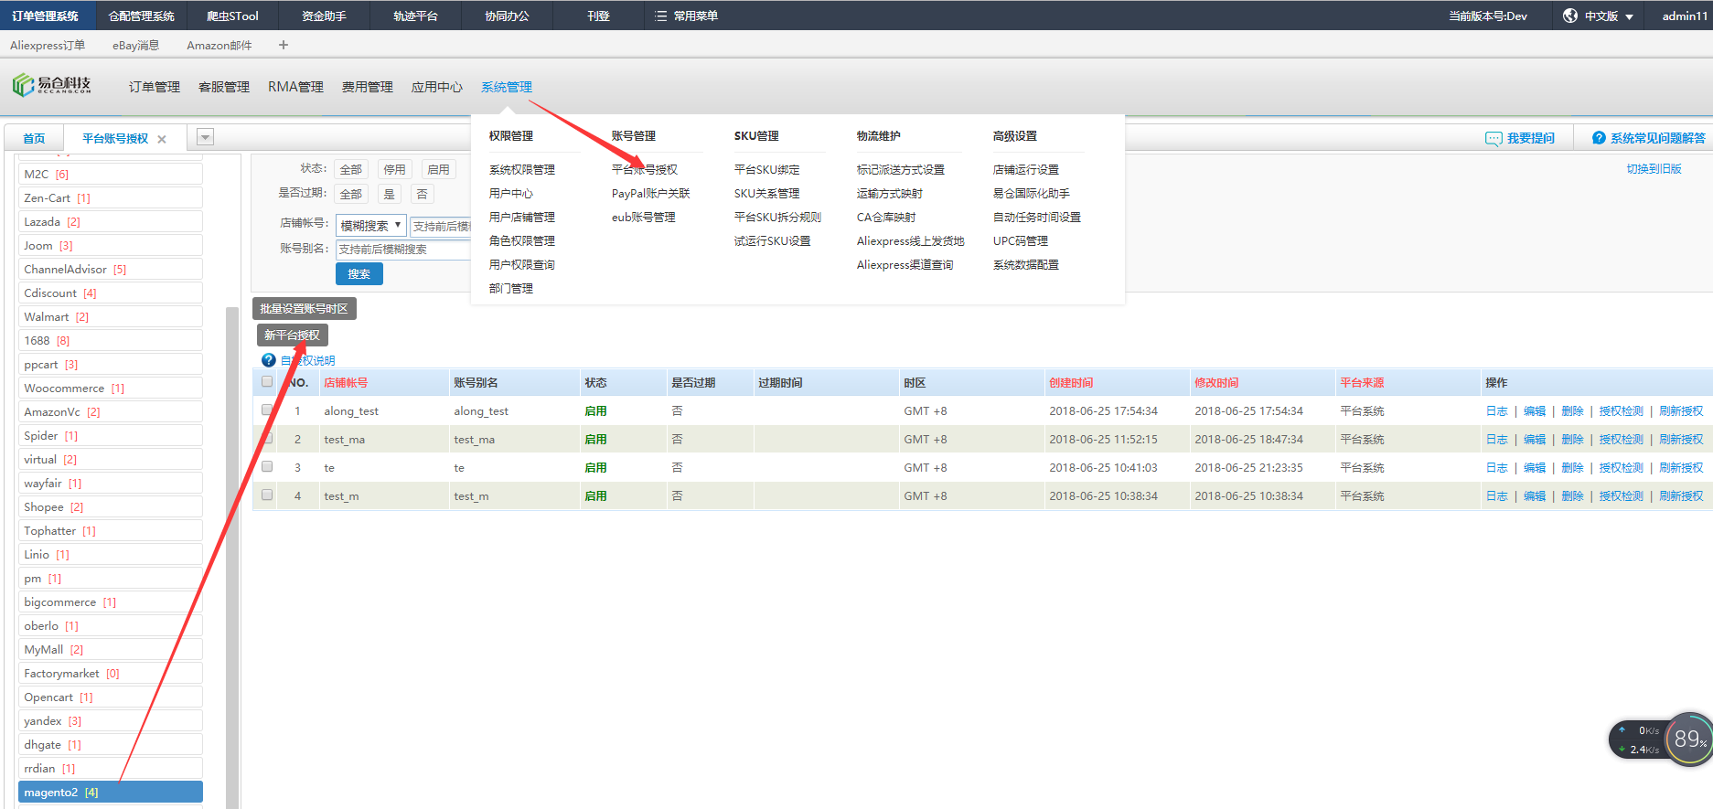Screen dimensions: 1713x809
Task: Click the question mark icon for 系统常见问题解答
Action: click(1599, 138)
